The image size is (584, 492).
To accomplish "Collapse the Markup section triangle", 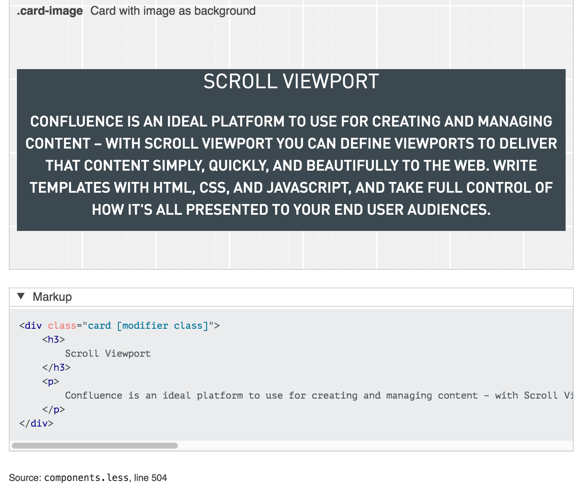I will [21, 296].
